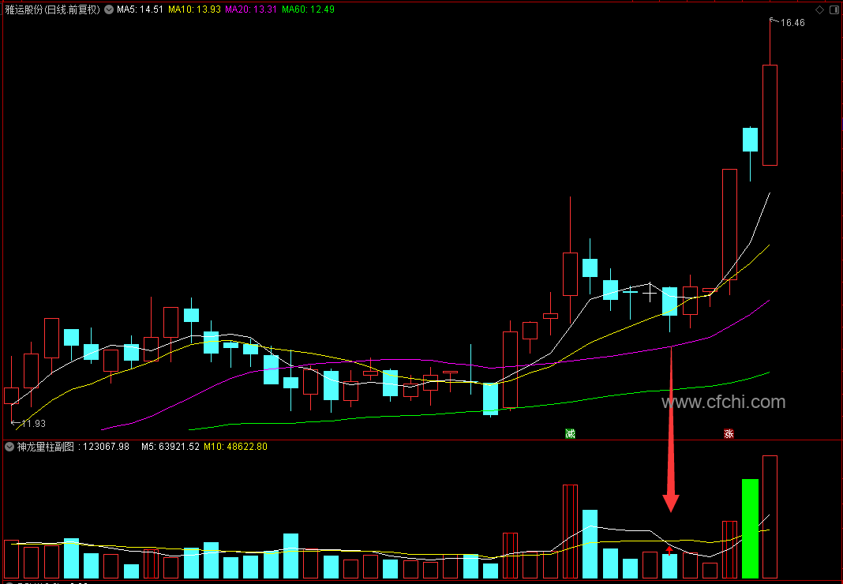
Task: Expand the 神龙里柱副图 indicator dropdown arrow
Action: [9, 447]
